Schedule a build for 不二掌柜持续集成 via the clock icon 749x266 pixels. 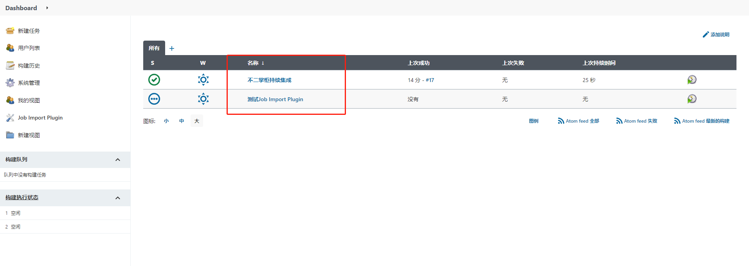pos(692,80)
